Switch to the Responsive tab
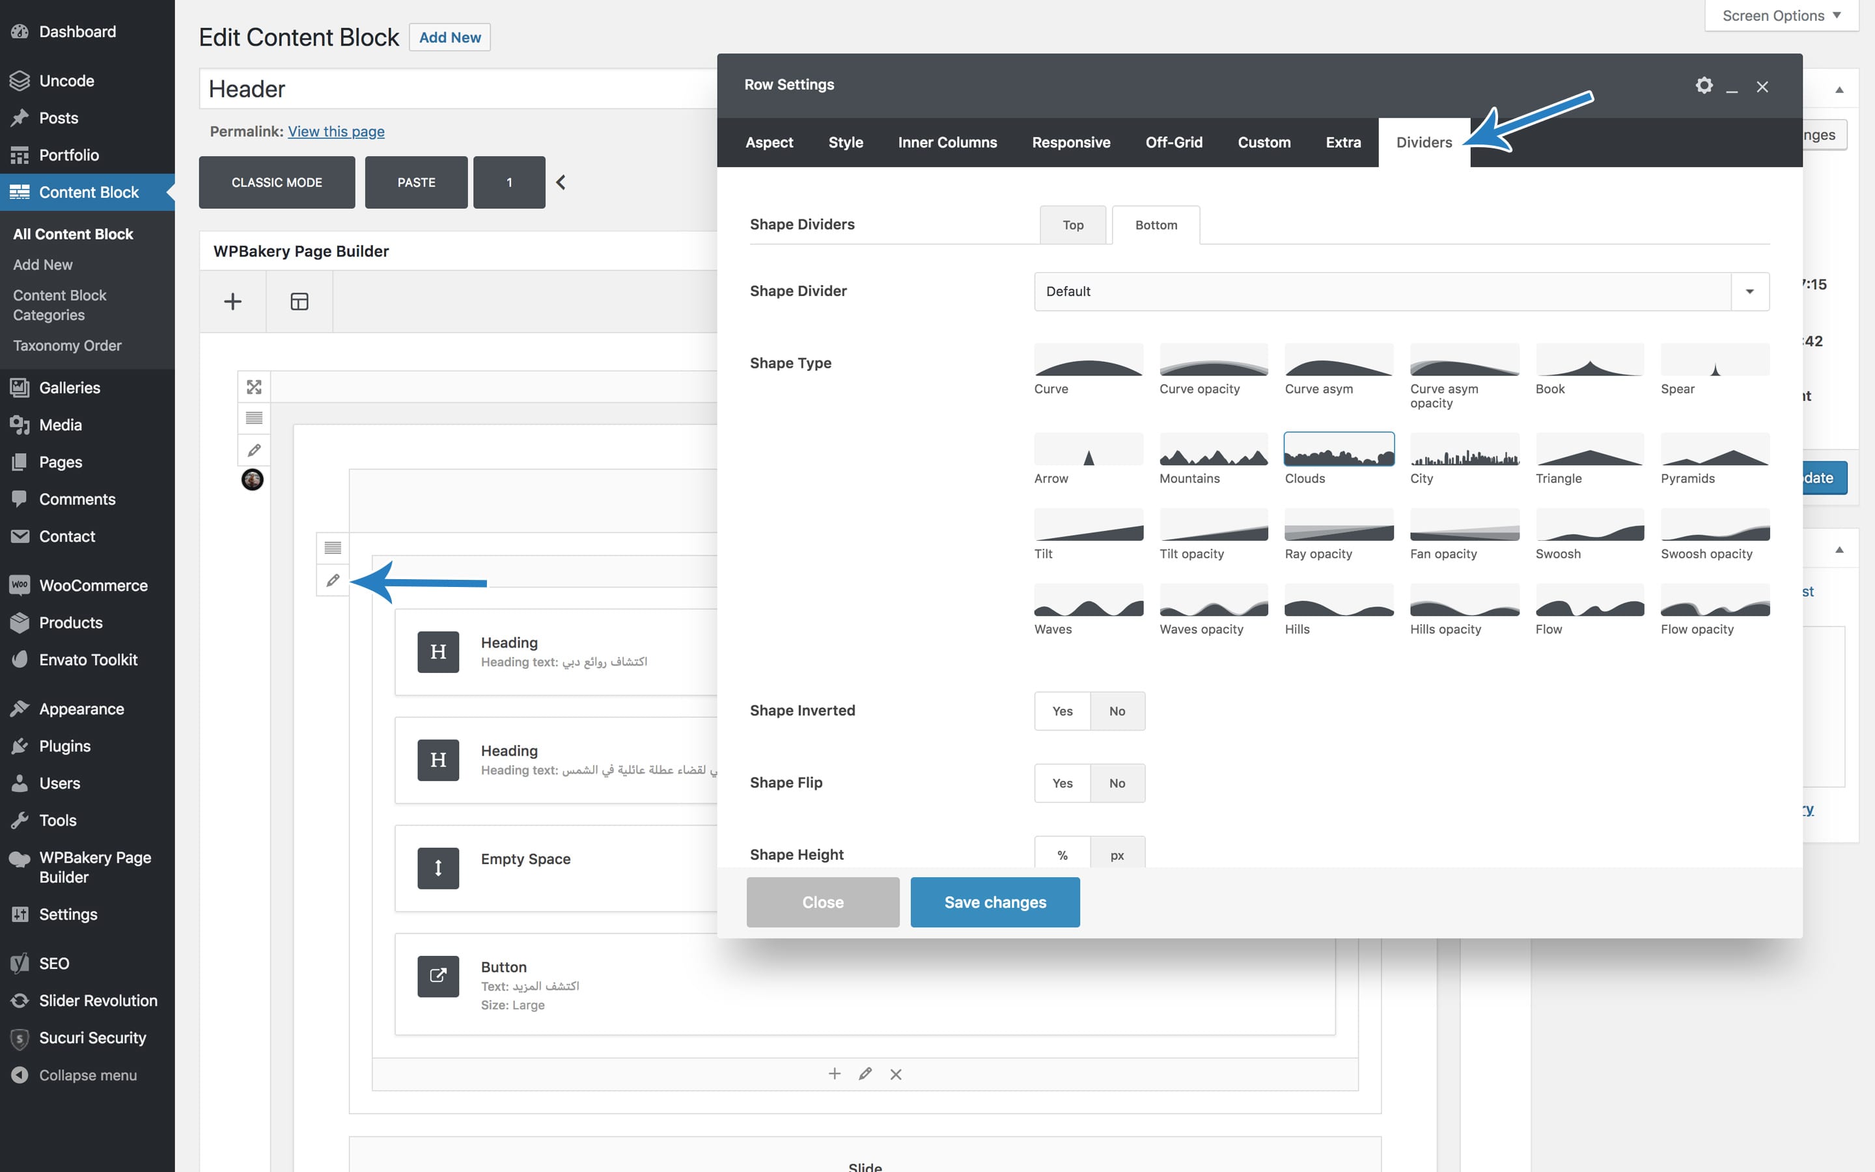The height and width of the screenshot is (1172, 1875). click(1070, 143)
